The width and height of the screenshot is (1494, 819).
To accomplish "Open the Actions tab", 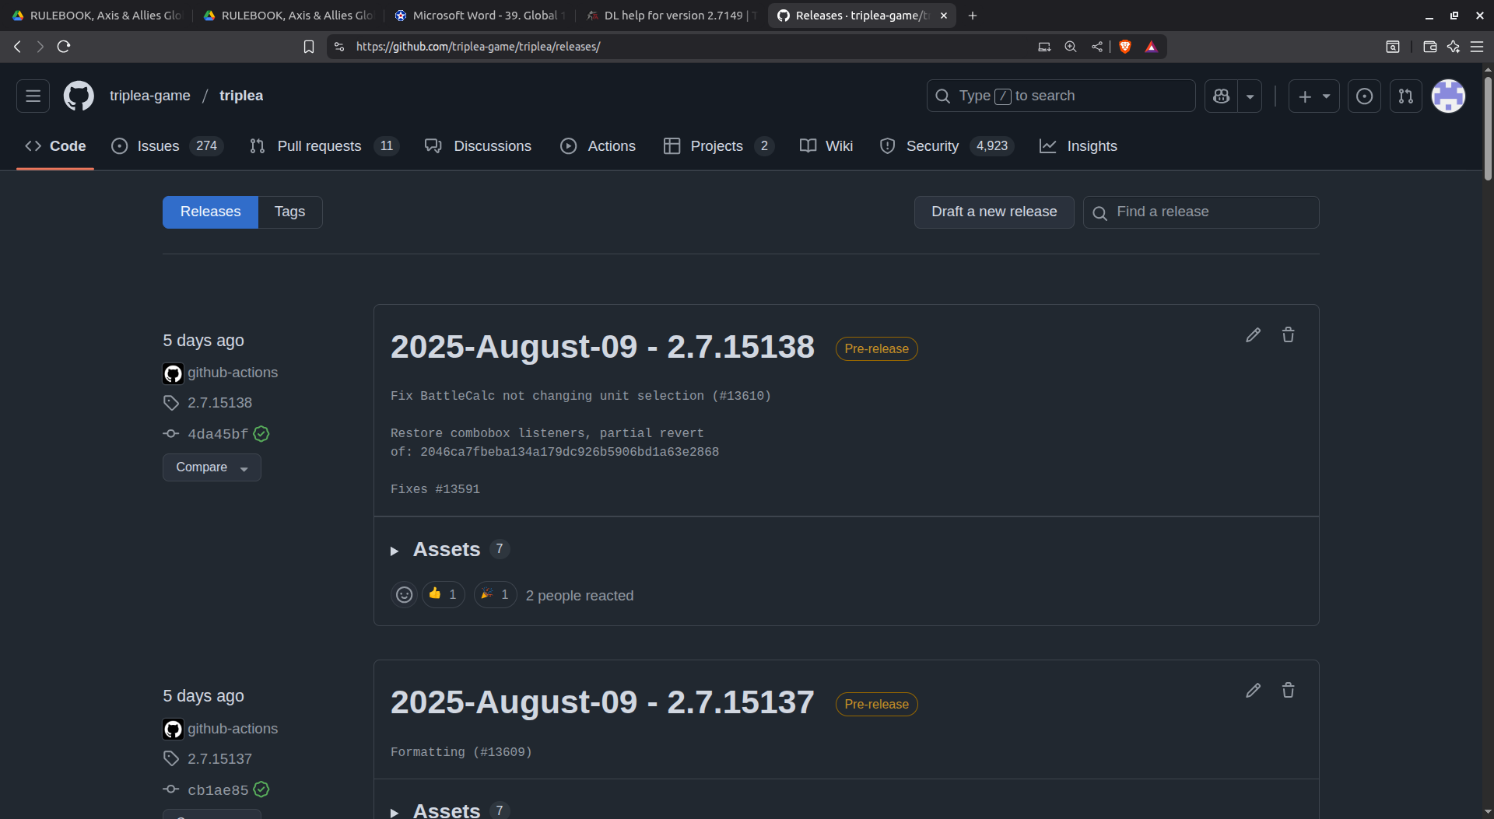I will point(598,146).
